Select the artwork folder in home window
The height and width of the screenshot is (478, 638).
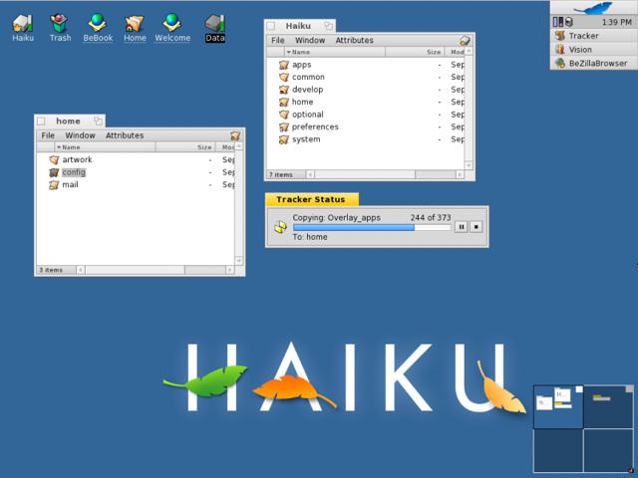77,159
